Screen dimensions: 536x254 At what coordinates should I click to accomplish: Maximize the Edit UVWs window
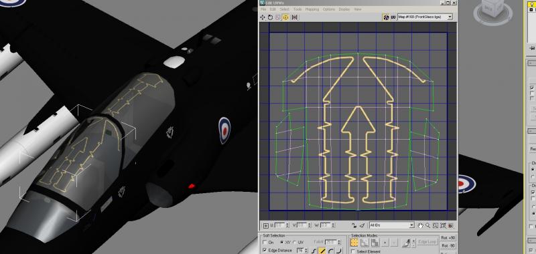448,3
